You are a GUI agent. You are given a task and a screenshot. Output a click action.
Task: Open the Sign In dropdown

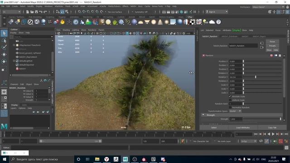click(217, 12)
